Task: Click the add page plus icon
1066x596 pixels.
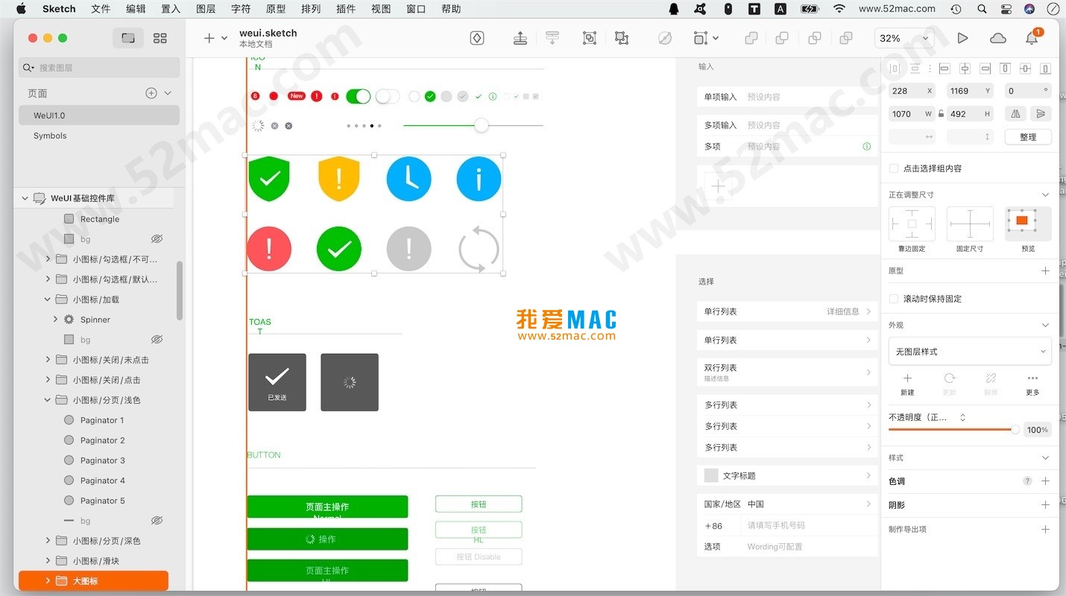Action: pyautogui.click(x=151, y=93)
